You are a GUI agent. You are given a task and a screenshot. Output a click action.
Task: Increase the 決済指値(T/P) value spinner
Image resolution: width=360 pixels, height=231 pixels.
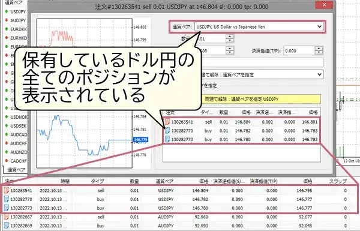pos(319,49)
